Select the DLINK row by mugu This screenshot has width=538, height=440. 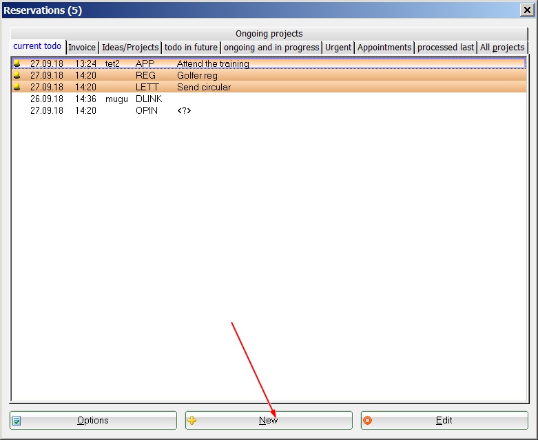[x=269, y=99]
